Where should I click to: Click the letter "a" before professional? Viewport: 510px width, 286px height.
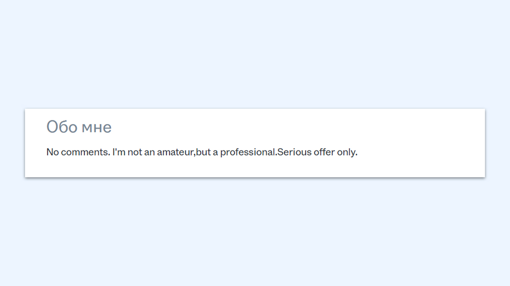215,152
